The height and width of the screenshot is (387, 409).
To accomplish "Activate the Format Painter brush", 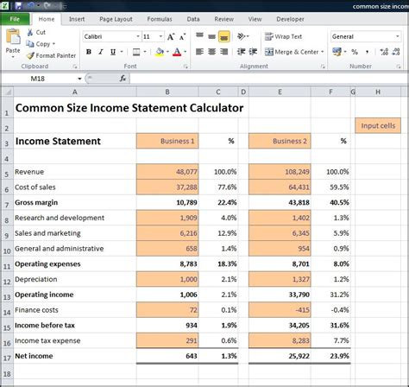I will click(30, 55).
